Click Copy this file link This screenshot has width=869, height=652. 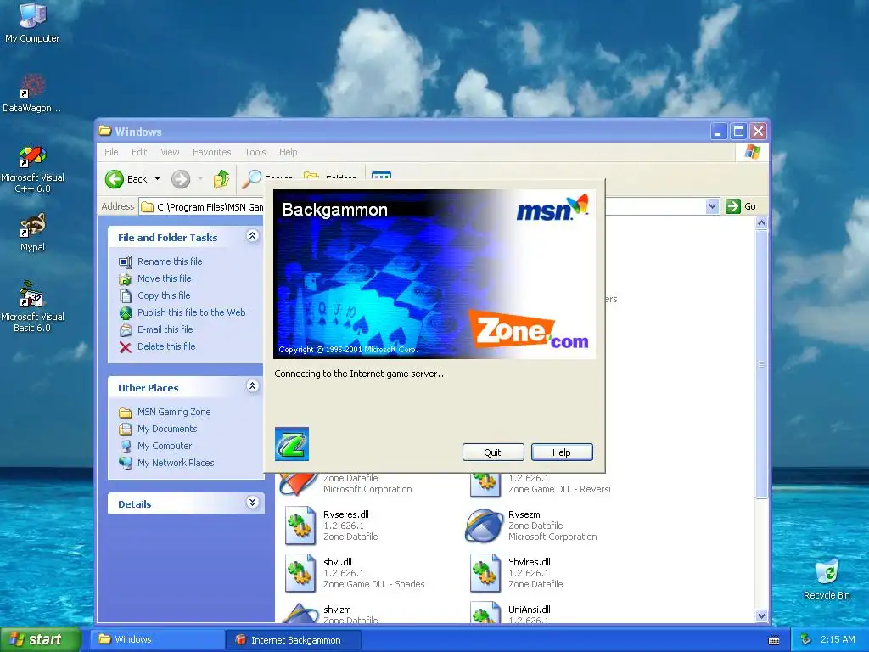pos(164,295)
